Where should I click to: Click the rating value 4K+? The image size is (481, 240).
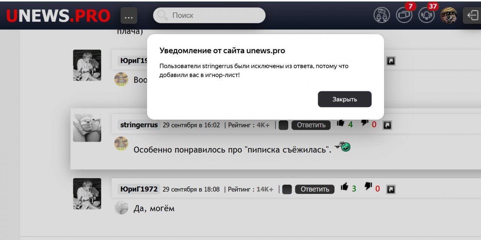point(263,125)
